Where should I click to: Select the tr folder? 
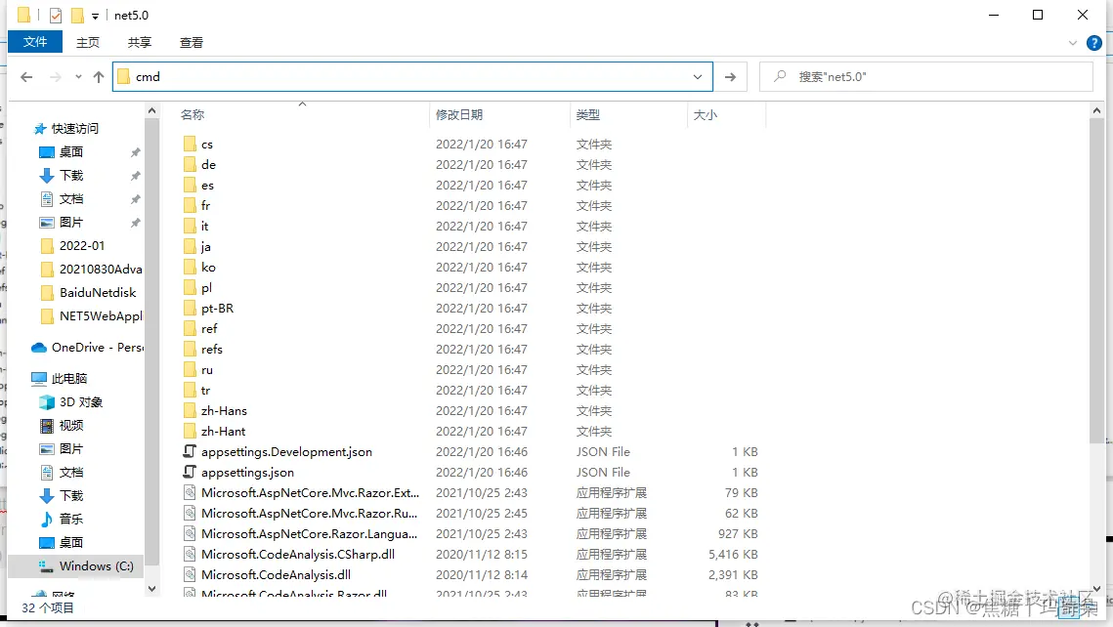[x=205, y=390]
